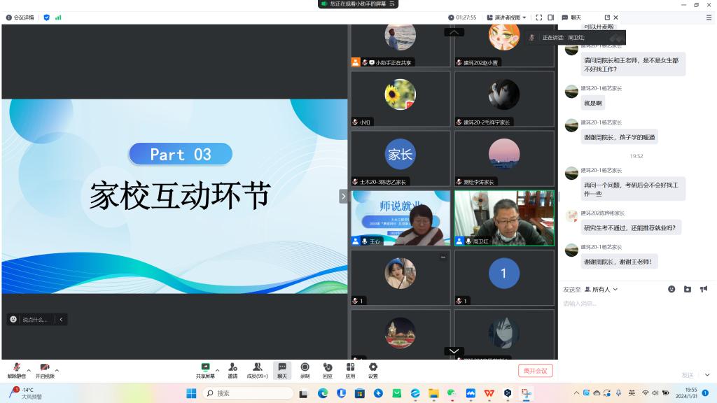Click the red Leave Meeting (离开会议) button

536,370
